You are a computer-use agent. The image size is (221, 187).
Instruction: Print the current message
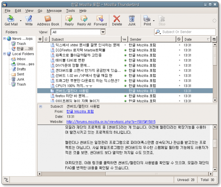click(x=147, y=20)
